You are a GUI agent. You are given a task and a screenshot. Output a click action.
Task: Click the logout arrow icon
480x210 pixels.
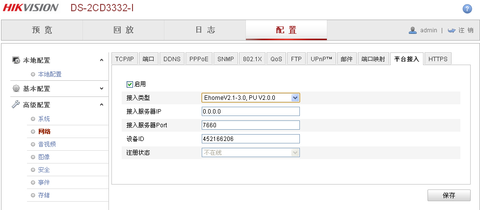pyautogui.click(x=452, y=30)
